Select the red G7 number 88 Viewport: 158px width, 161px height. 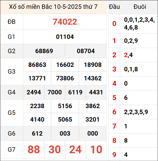pyautogui.click(x=34, y=150)
